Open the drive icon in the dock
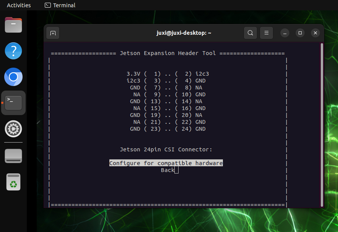This screenshot has height=232, width=338. [x=13, y=156]
